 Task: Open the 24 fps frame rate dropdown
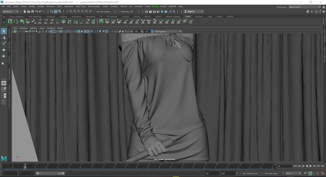coord(293,173)
